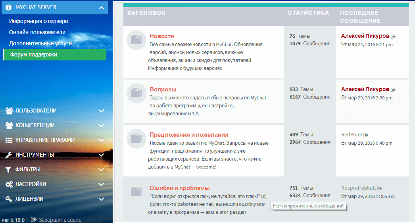The image size is (415, 223).
Task: Go to last post icon in Новости row
Action: tap(393, 37)
